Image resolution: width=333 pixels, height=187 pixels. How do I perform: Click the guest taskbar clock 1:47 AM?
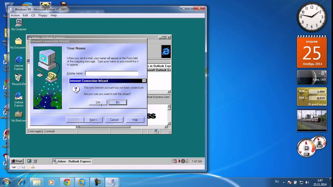[196, 161]
